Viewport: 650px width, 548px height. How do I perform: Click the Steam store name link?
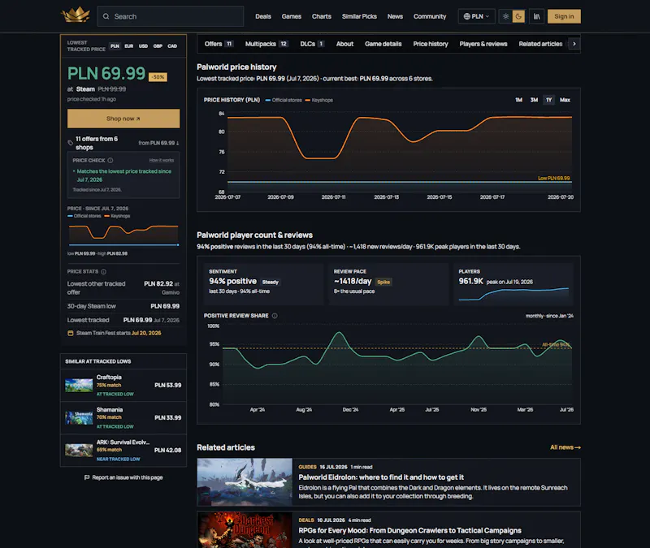[85, 89]
